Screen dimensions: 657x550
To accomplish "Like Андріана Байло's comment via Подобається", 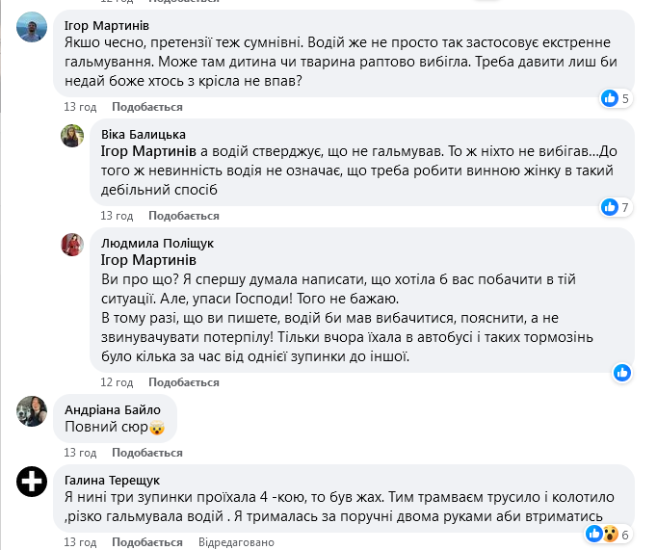I will (146, 453).
